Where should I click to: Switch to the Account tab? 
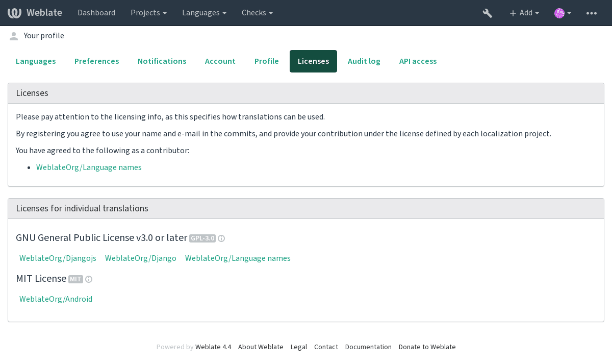(x=220, y=61)
